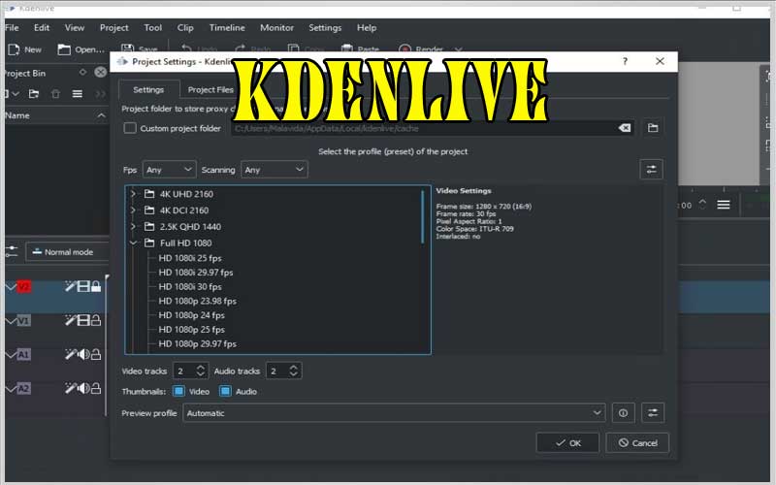
Task: Open the Preview profile dropdown
Action: [394, 413]
